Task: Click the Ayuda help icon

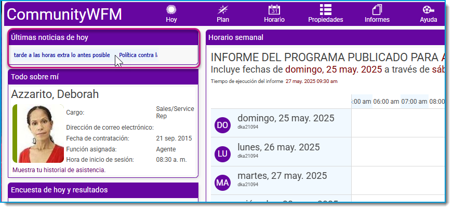Action: [x=429, y=10]
